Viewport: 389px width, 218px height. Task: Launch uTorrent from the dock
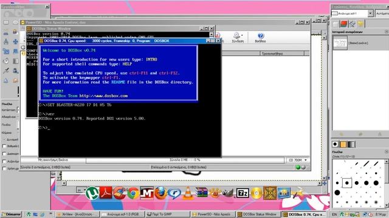[92, 193]
